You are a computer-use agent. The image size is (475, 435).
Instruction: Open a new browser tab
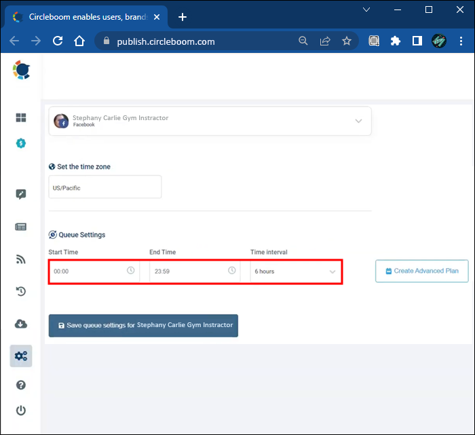(x=182, y=17)
